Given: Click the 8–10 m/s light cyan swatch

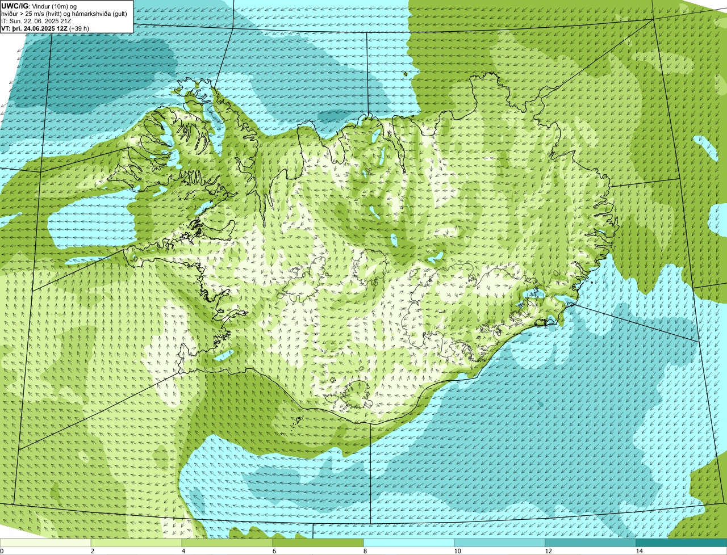Looking at the screenshot, I should pos(409,543).
